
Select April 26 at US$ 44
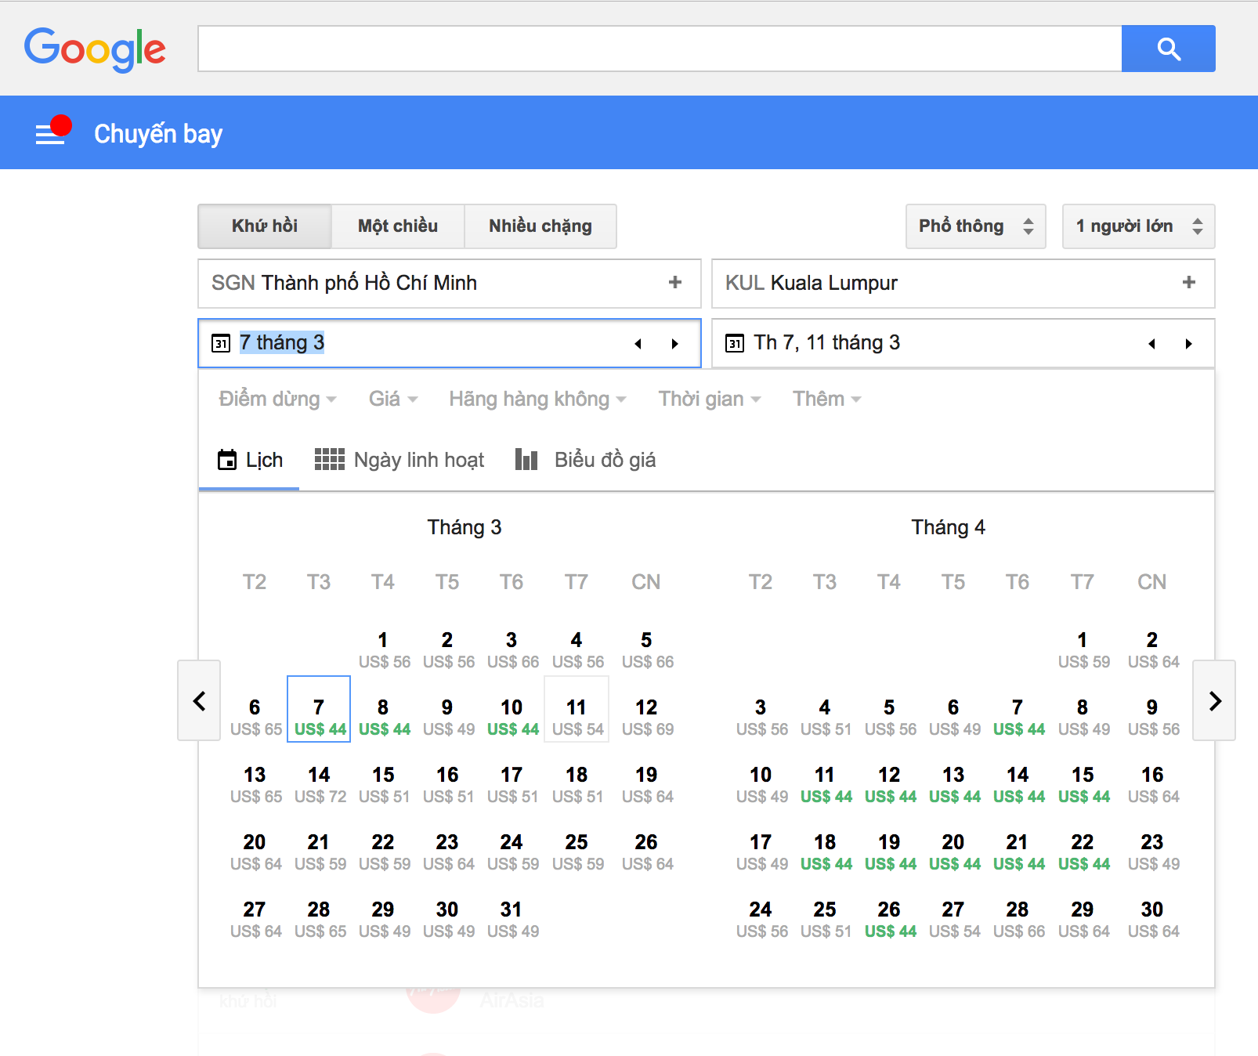point(890,920)
